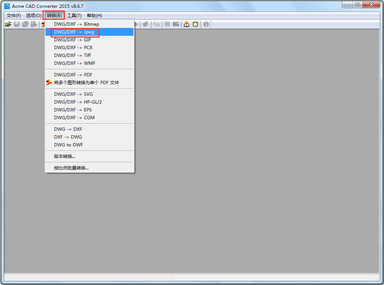
Task: Click the help bell icon with question mark
Action: (186, 24)
